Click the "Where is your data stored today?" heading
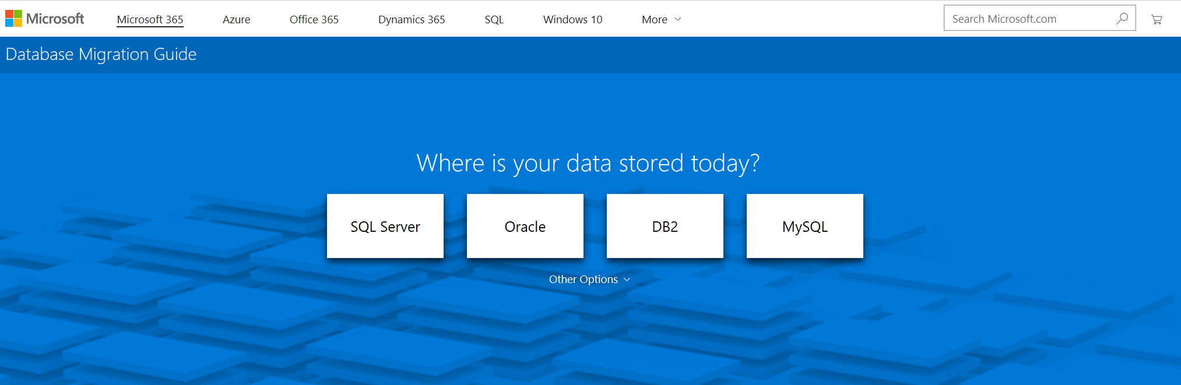Image resolution: width=1181 pixels, height=385 pixels. click(x=588, y=163)
